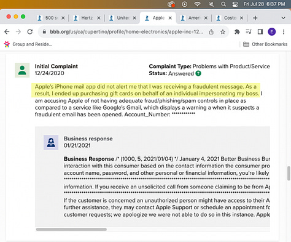Close the Ameri... tab
Screen dimensions: 291x242
[206, 18]
